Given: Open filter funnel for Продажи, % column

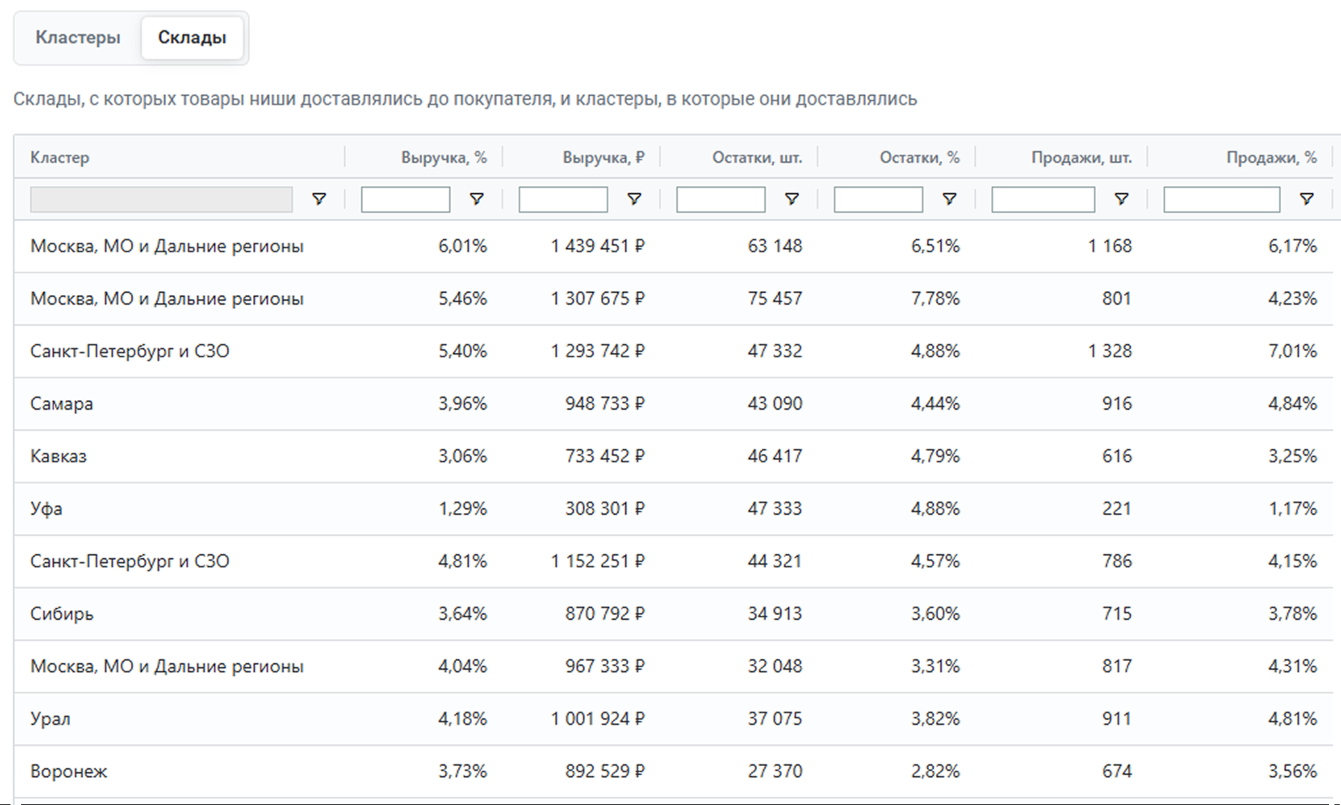Looking at the screenshot, I should (1307, 199).
